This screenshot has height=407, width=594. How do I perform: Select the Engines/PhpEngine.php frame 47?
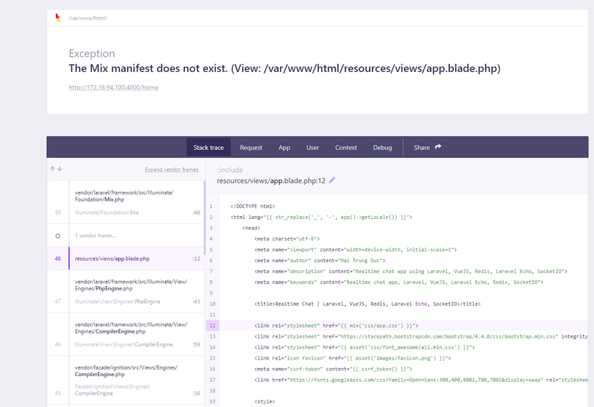125,292
